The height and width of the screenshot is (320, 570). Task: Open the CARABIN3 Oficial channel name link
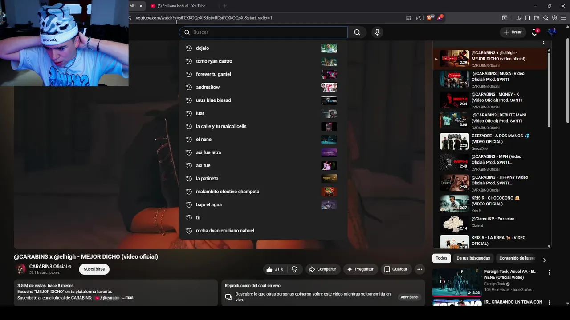pos(48,267)
